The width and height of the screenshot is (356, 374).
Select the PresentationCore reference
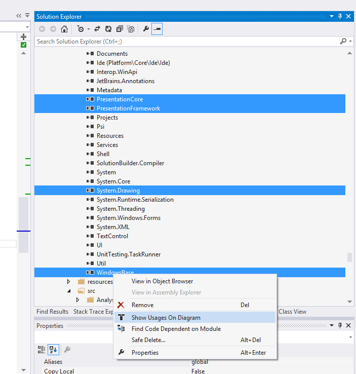click(x=190, y=99)
